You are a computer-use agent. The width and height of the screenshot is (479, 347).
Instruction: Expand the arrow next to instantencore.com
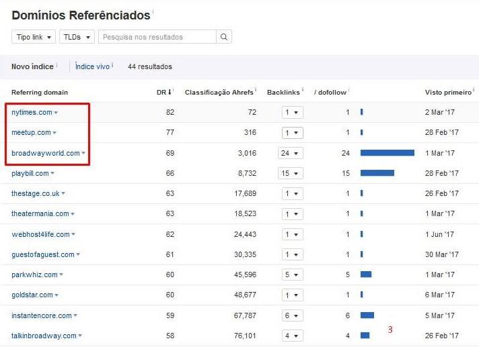pos(75,315)
